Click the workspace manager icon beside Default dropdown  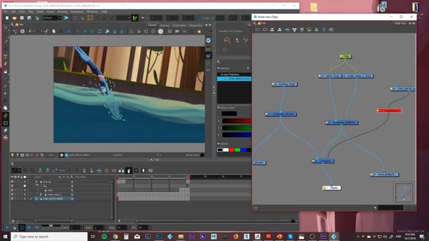click(x=66, y=18)
